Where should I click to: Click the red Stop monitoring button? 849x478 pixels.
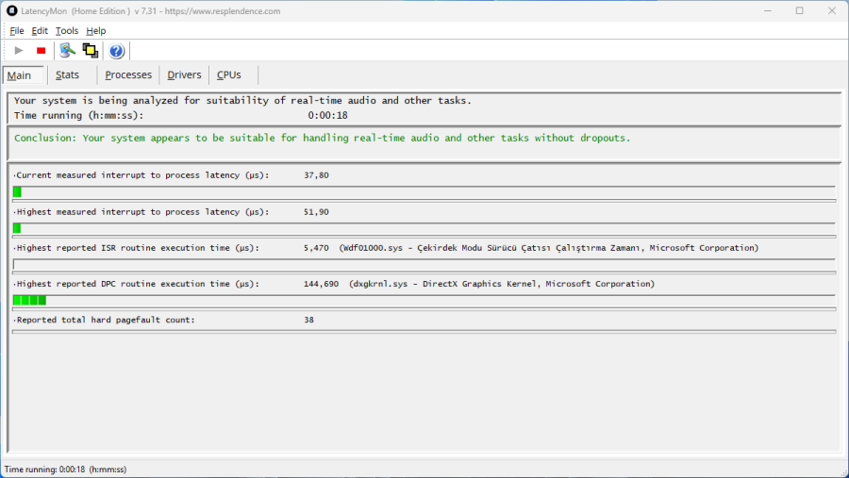coord(41,51)
